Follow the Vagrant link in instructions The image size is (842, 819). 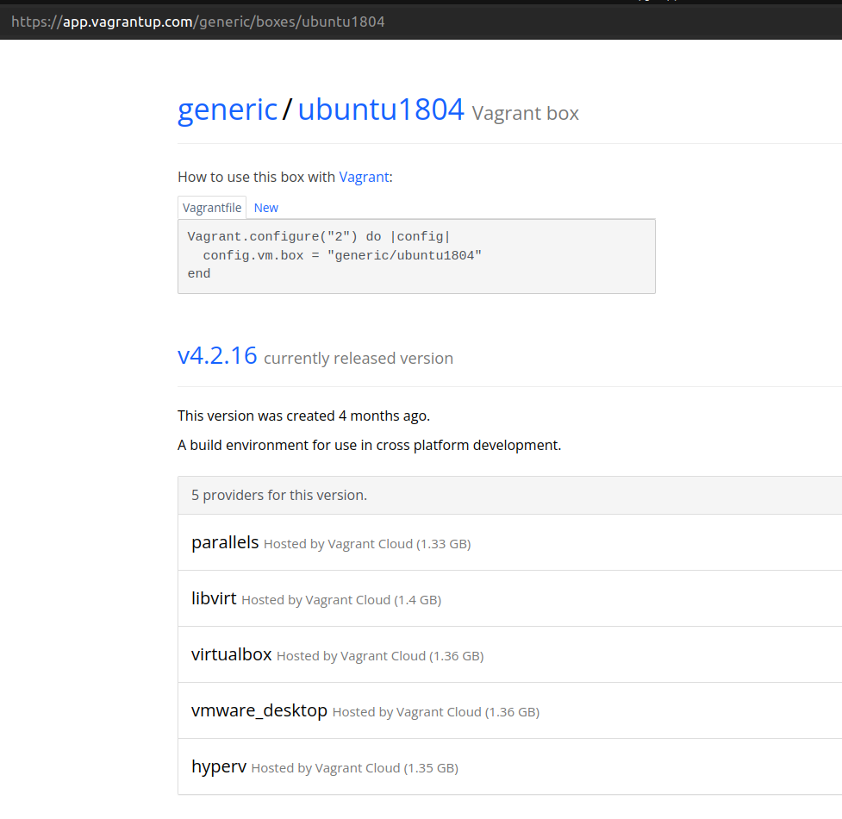point(364,178)
